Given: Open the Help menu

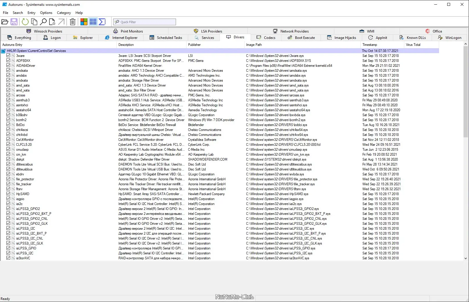Looking at the screenshot, I should click(79, 13).
